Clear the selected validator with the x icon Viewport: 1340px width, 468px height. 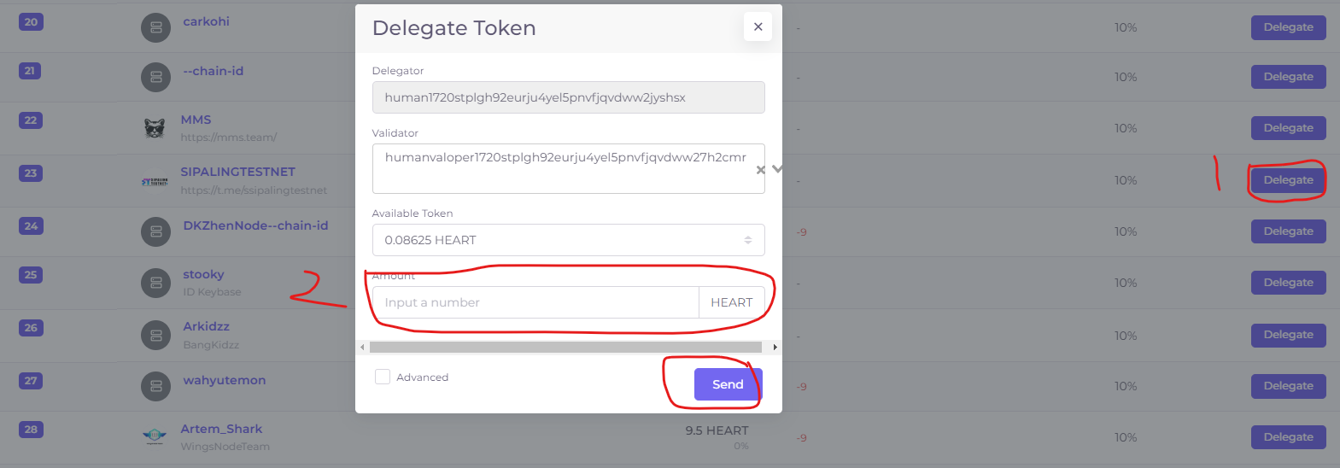(x=760, y=170)
